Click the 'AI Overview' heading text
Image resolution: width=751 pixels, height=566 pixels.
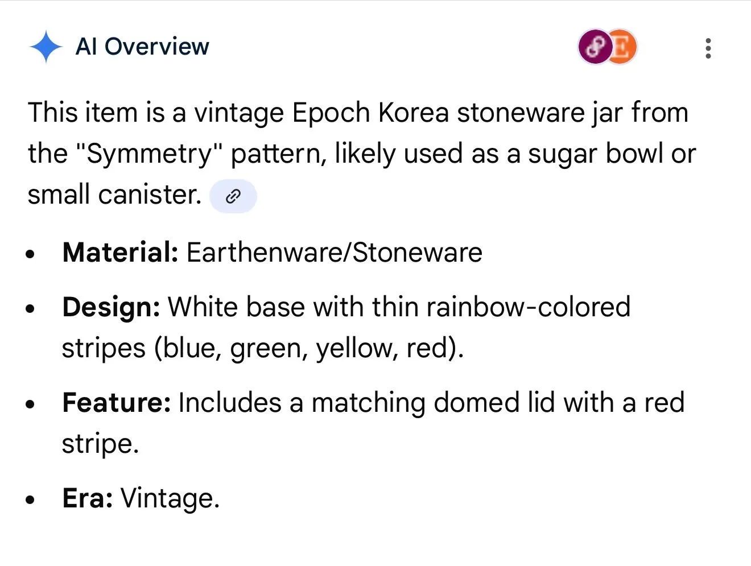click(142, 47)
